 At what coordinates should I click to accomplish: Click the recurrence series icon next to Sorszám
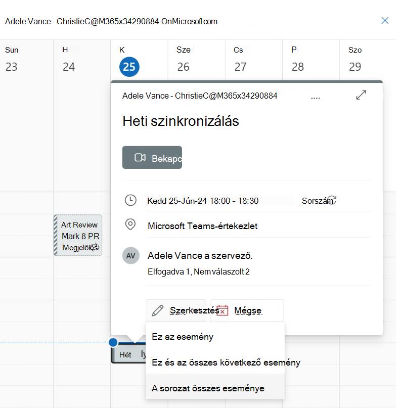(332, 200)
